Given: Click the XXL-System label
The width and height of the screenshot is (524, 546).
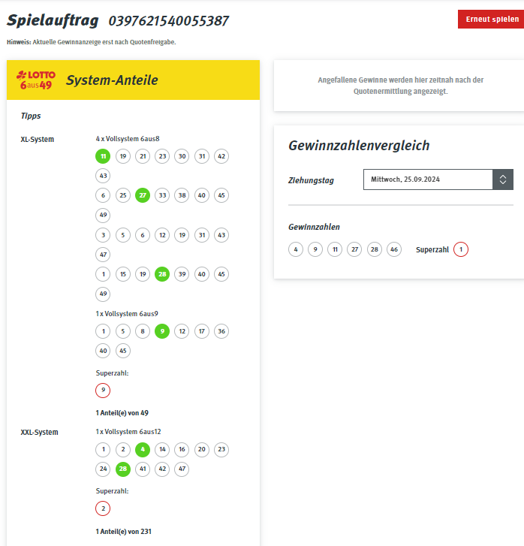Looking at the screenshot, I should click(39, 432).
